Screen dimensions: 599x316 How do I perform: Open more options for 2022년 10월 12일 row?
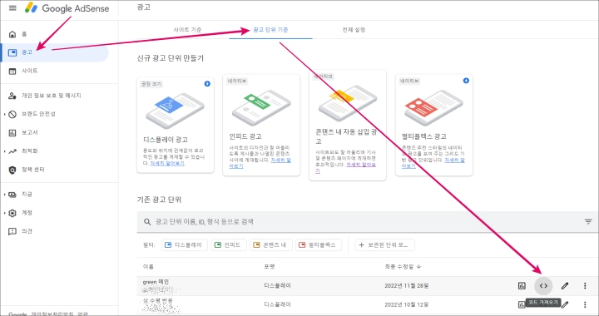pos(585,304)
